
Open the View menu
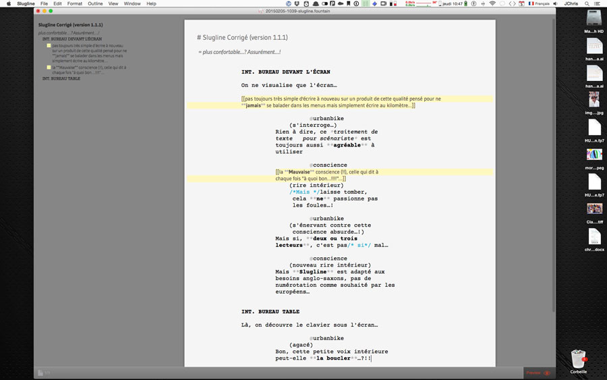(x=113, y=3)
